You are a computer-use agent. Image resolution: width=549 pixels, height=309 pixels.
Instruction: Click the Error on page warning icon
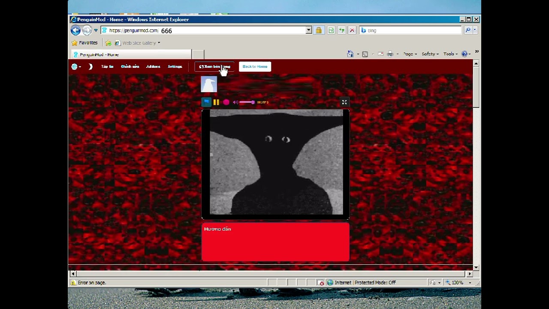[74, 282]
